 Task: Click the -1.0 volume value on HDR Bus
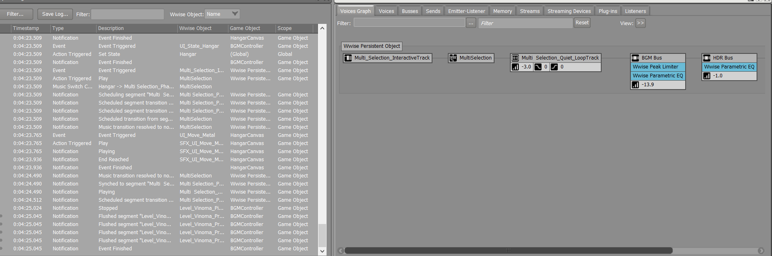coord(718,76)
